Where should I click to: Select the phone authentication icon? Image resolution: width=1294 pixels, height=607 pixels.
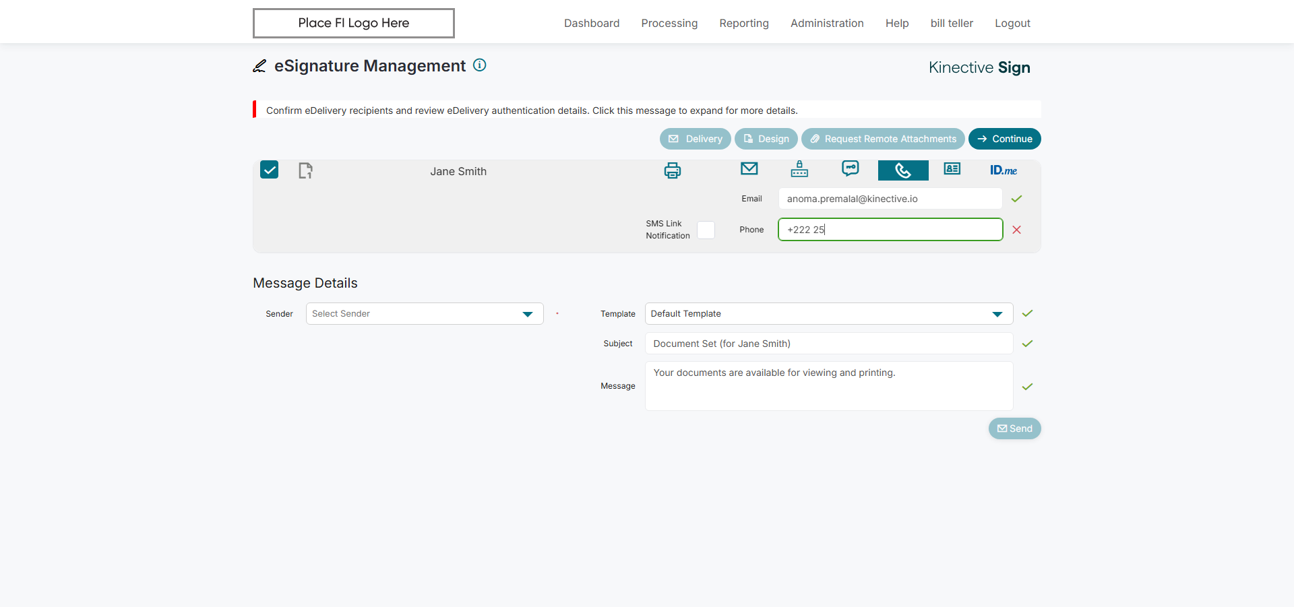[903, 170]
